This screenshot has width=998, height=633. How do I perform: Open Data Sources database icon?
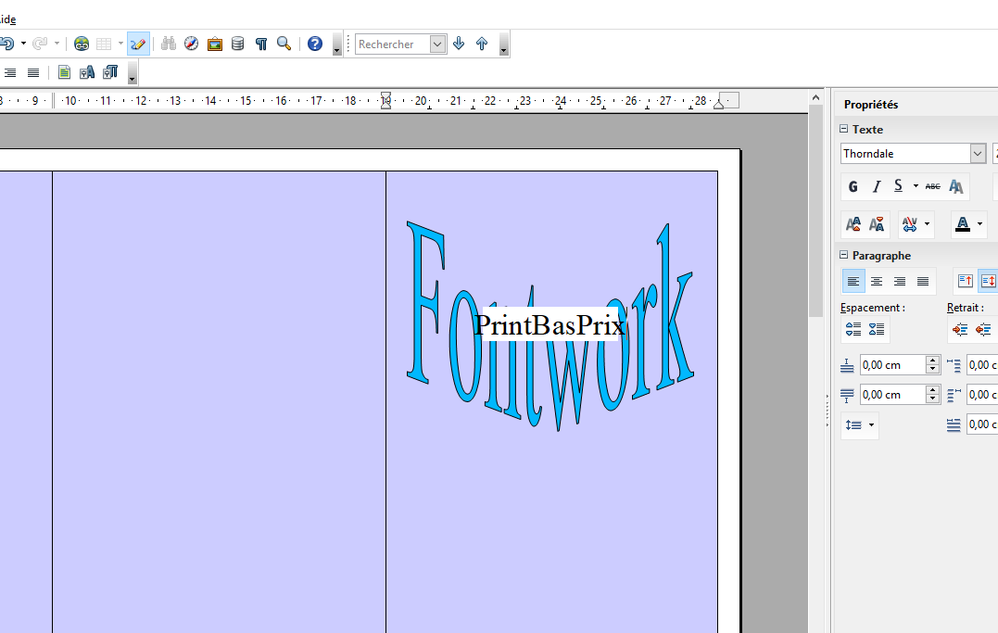[x=237, y=44]
